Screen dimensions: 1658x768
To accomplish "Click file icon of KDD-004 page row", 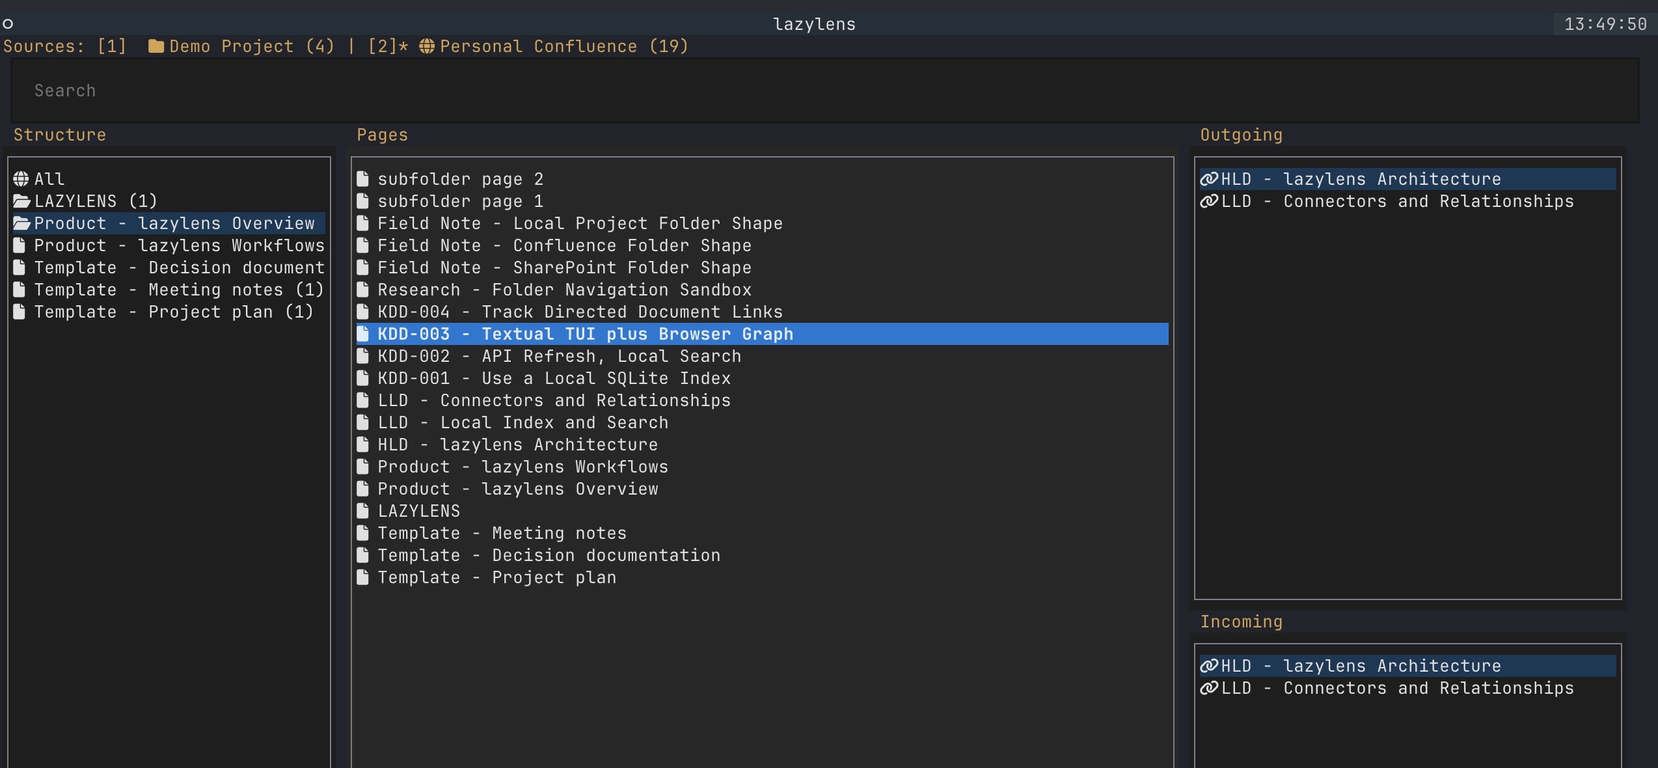I will coord(363,312).
